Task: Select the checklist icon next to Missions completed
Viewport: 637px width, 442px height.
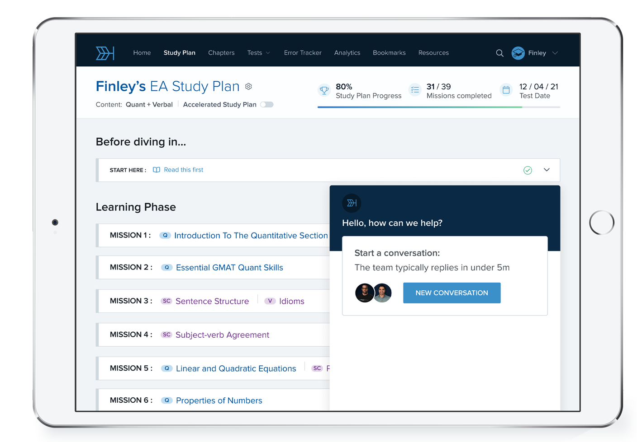Action: (415, 90)
